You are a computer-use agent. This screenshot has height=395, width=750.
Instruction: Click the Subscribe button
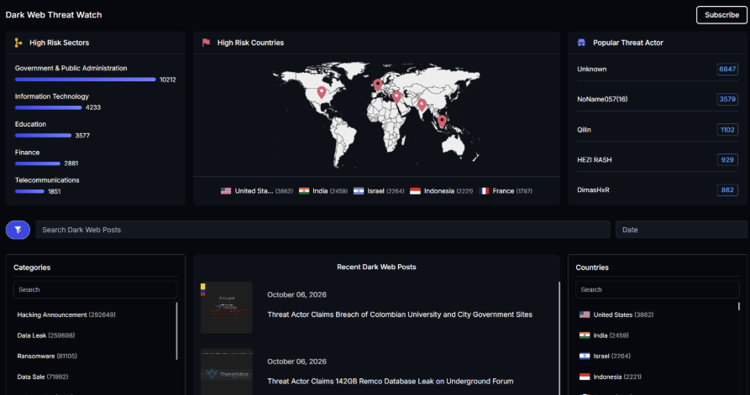pos(721,15)
